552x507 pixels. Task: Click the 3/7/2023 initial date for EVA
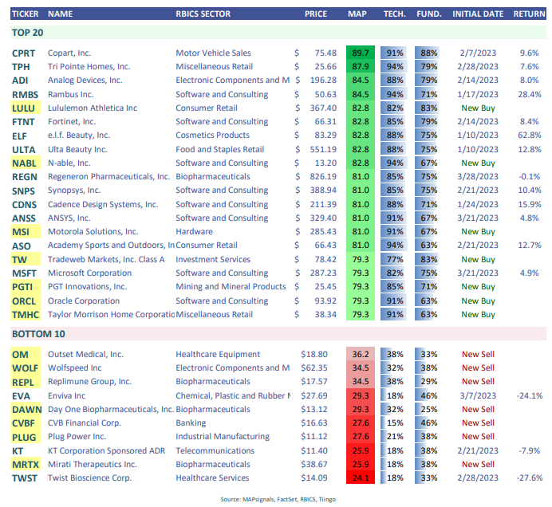(478, 396)
